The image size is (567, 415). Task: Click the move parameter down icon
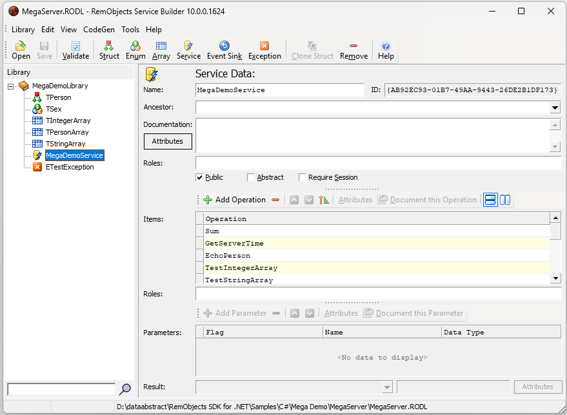pos(310,313)
